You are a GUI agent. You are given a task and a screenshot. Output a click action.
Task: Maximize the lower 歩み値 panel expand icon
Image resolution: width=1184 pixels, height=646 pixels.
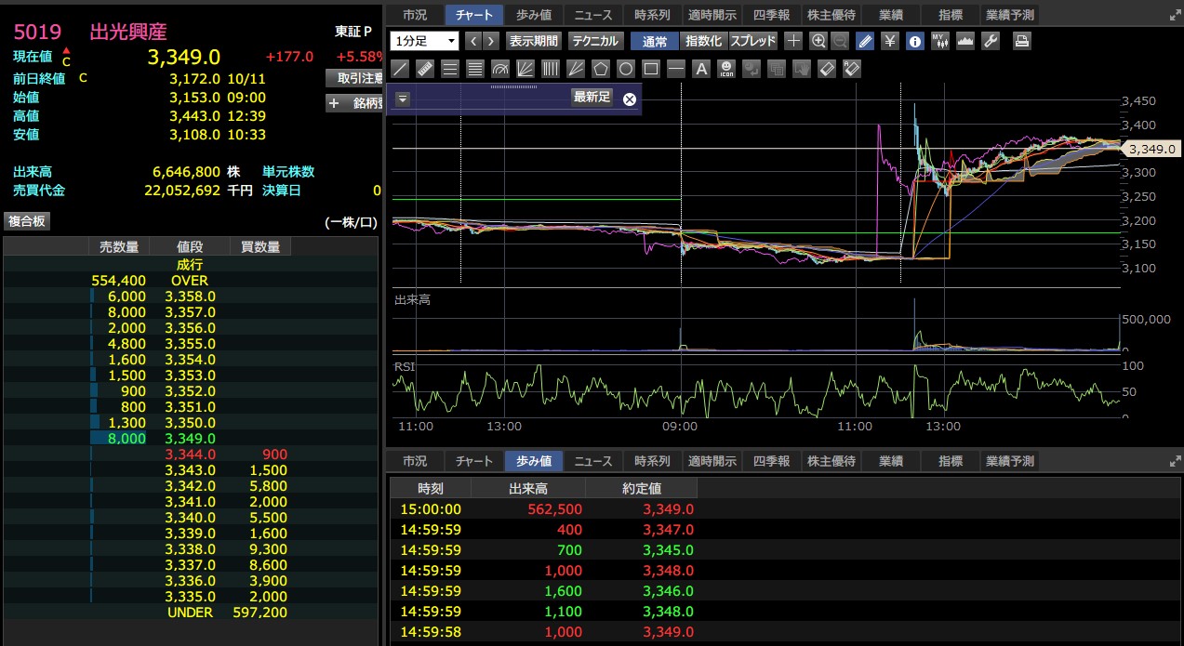coord(1175,461)
